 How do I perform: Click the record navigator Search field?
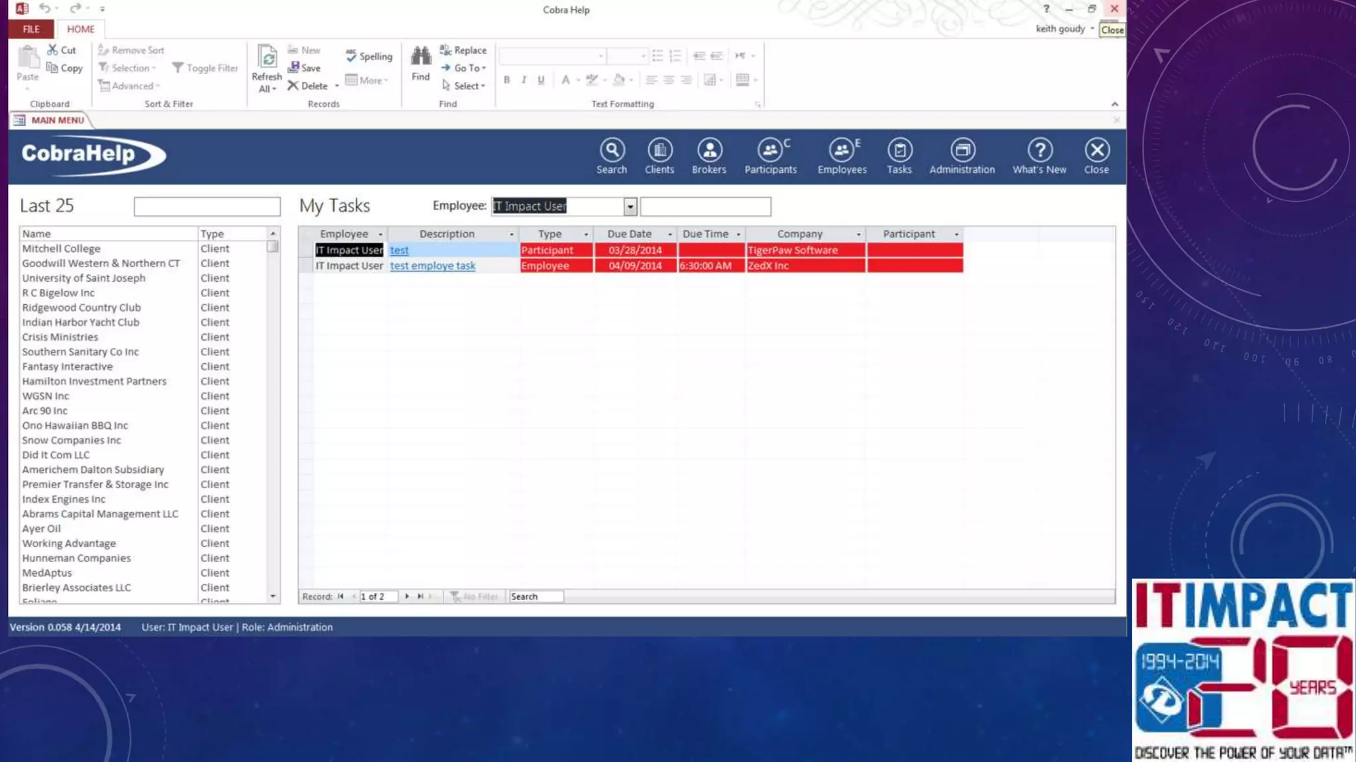tap(536, 597)
